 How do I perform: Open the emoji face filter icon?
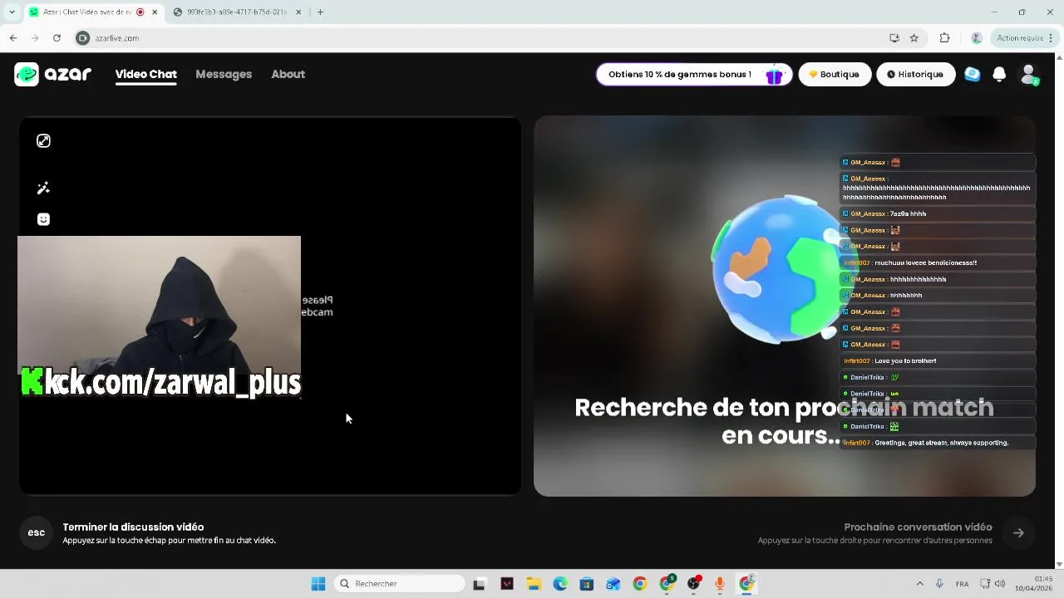click(43, 219)
